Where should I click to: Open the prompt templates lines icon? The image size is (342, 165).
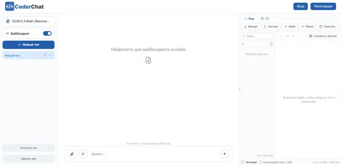tap(83, 154)
